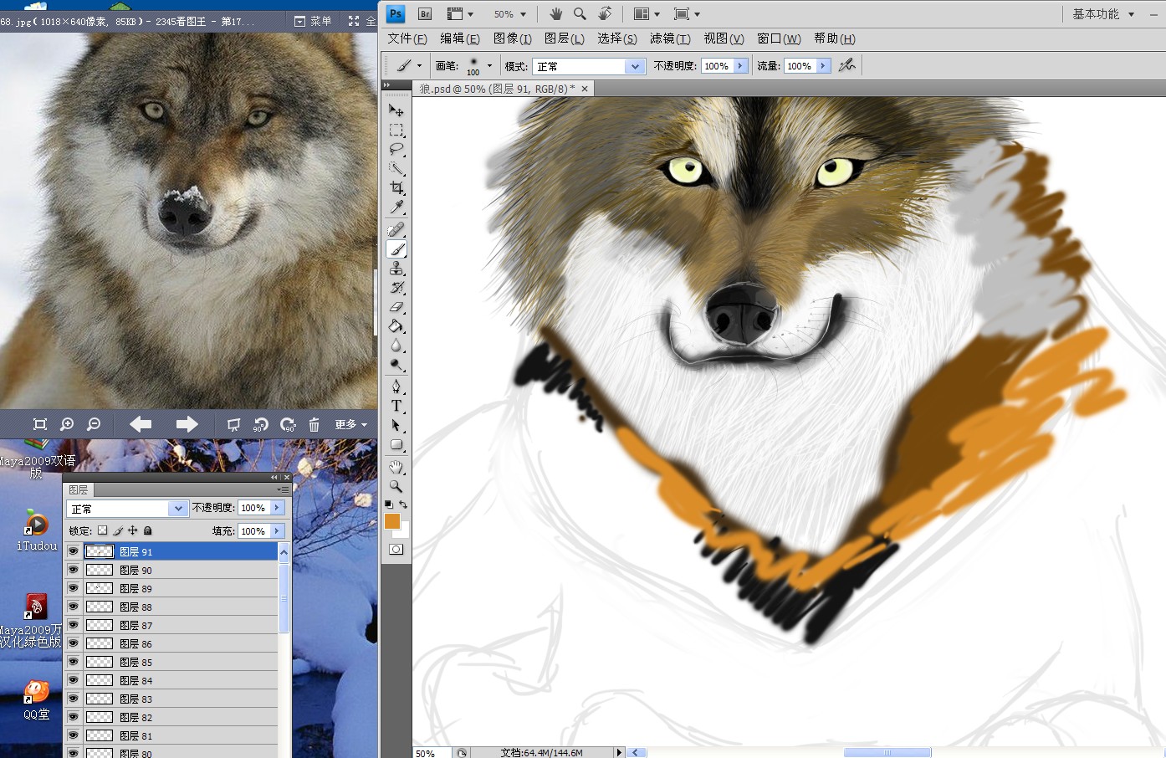Open the 滤镜(T) menu
The image size is (1166, 758).
pos(669,38)
